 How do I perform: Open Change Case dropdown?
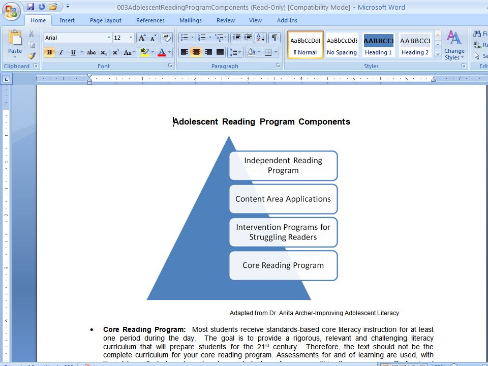click(x=129, y=52)
